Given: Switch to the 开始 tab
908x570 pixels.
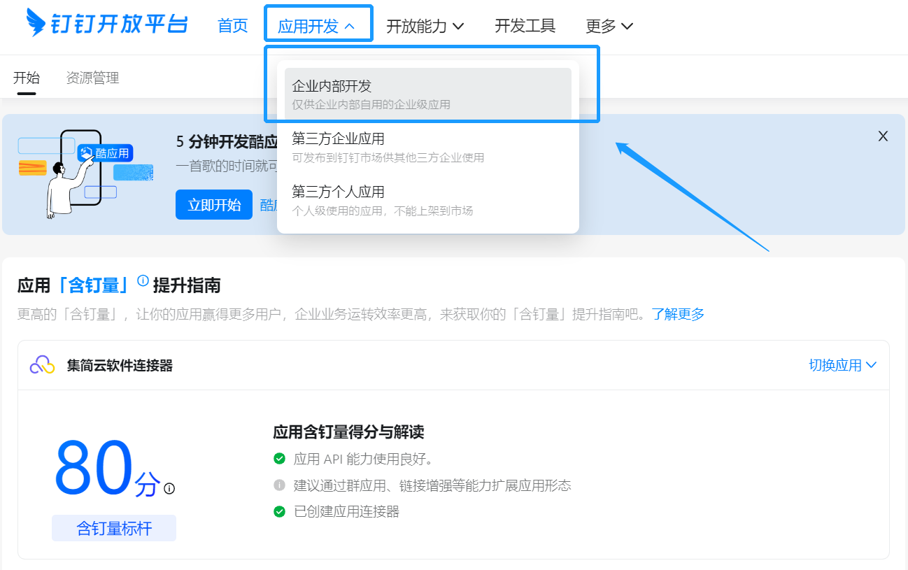Looking at the screenshot, I should pos(27,78).
